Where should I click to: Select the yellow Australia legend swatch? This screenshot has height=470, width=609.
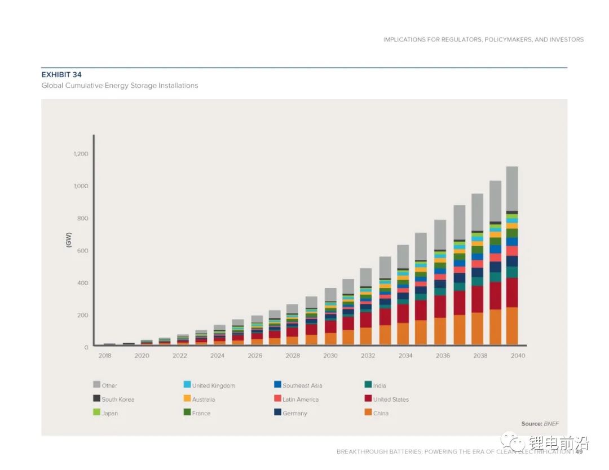point(187,398)
